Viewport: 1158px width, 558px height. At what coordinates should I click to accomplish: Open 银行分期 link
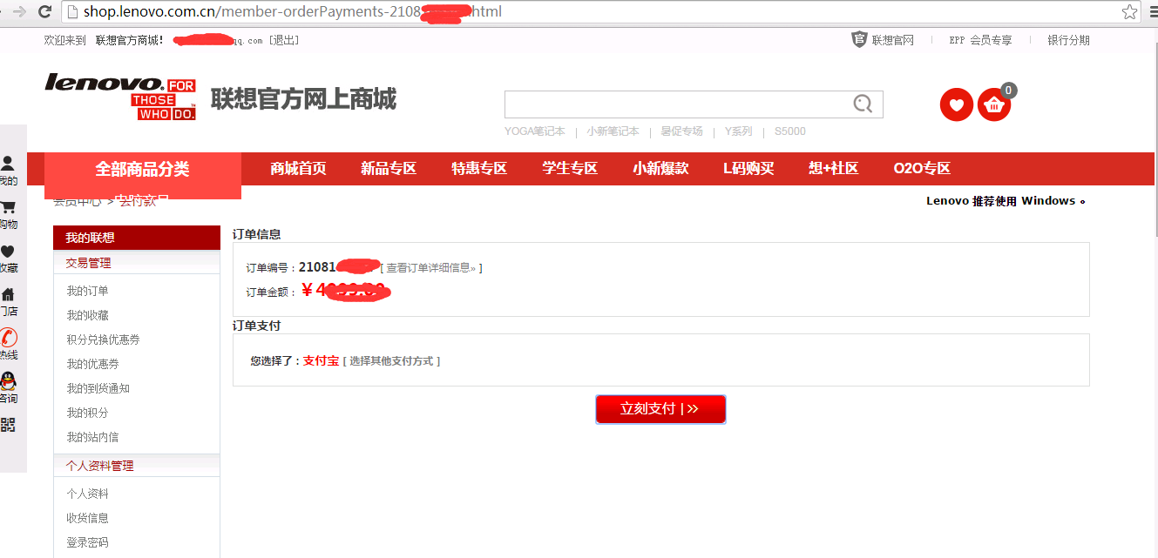(1068, 40)
